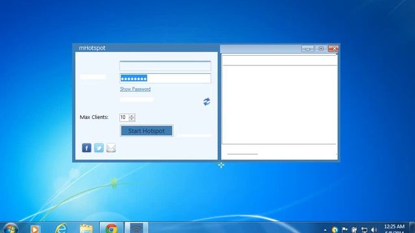
Task: Open Windows Explorer folder in taskbar
Action: 86,228
